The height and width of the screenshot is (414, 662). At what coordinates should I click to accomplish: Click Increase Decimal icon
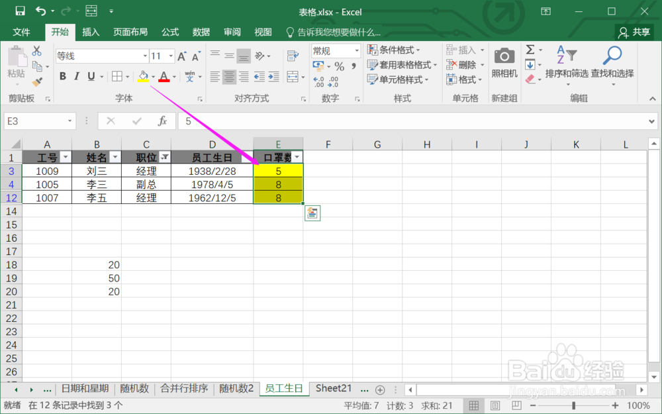pos(319,81)
